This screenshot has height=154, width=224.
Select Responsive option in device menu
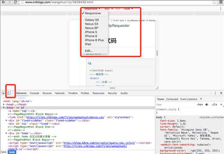[93, 13]
